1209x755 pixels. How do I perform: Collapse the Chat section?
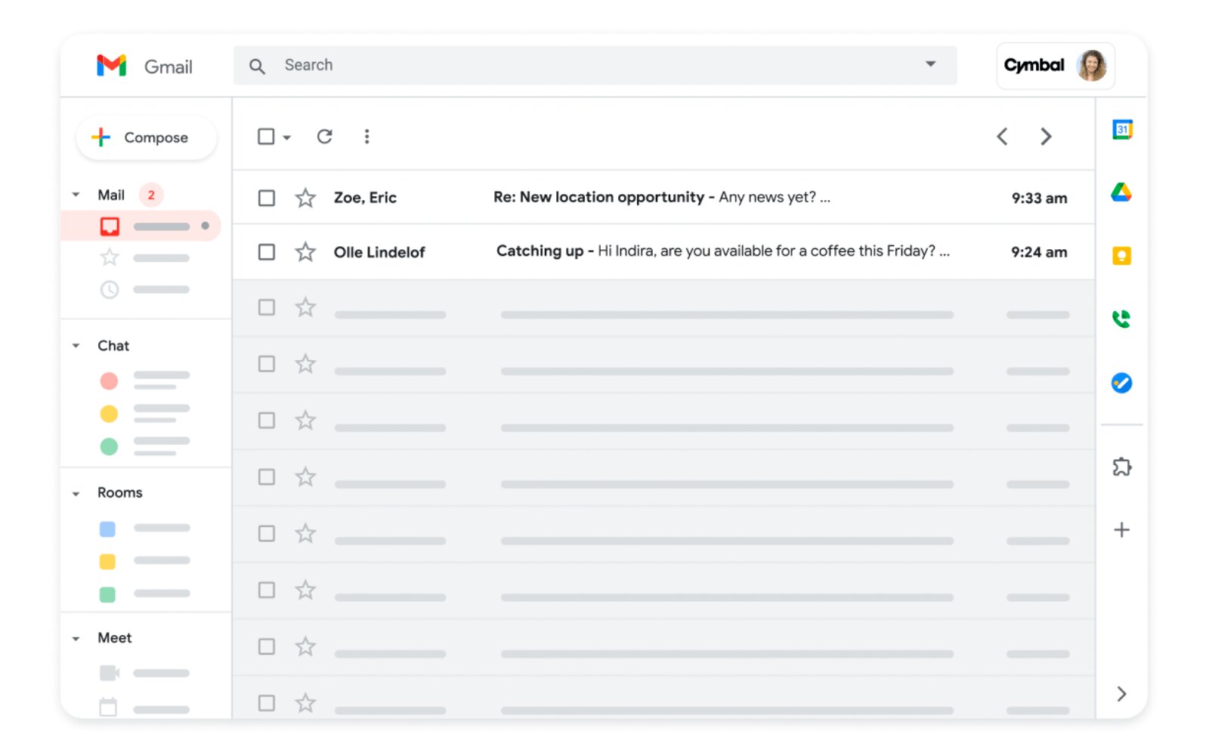tap(76, 346)
